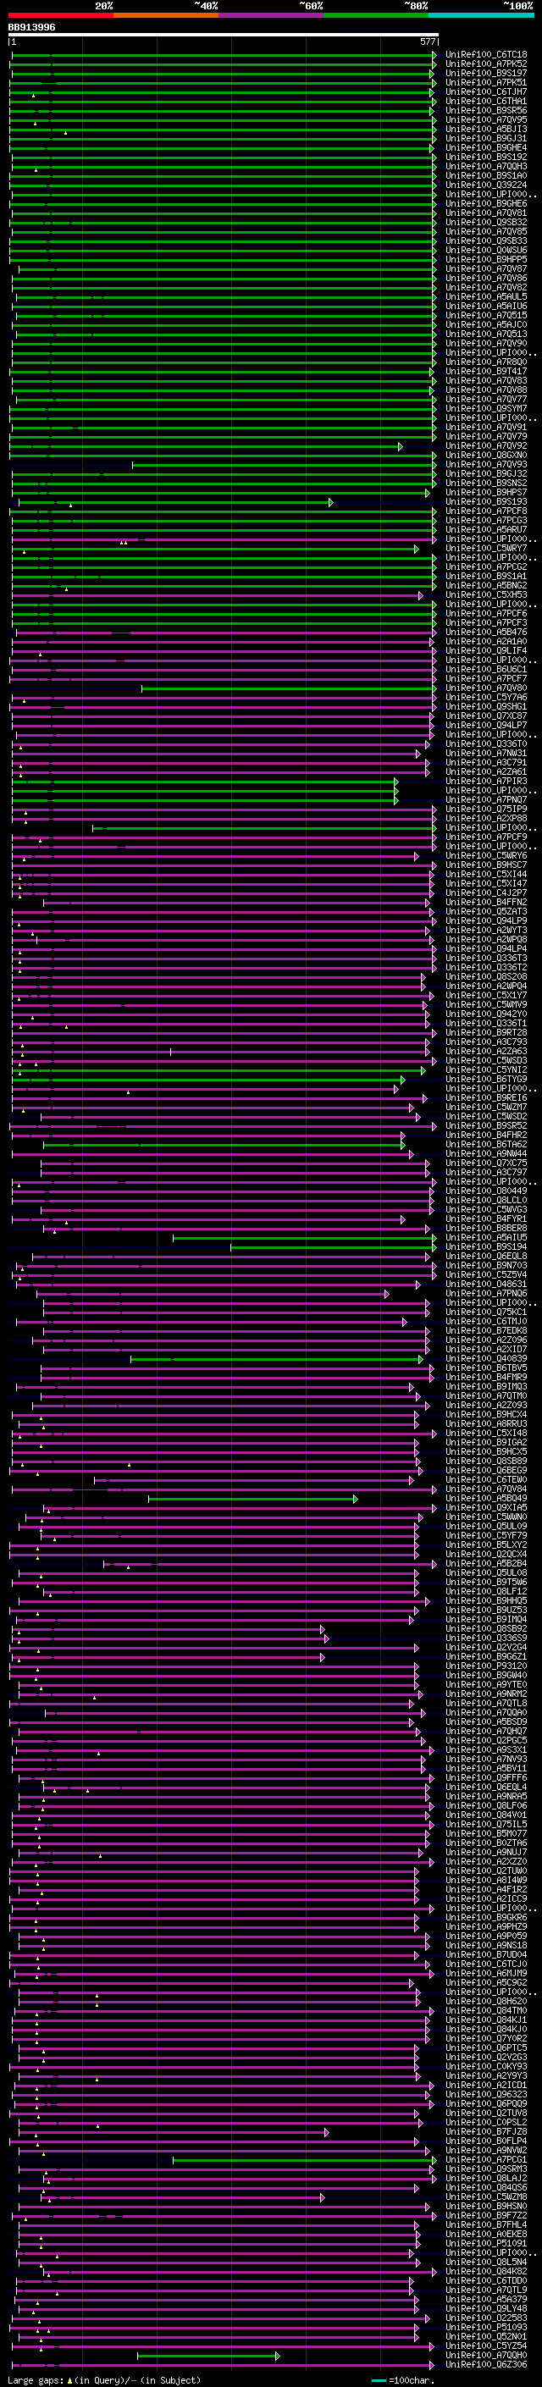Click hit label UniRef100_A7QTM0
Viewport: 542px width, 2387px height.
pos(486,1395)
